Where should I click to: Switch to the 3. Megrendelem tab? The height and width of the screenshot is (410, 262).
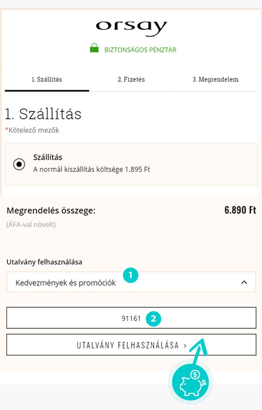coord(215,80)
